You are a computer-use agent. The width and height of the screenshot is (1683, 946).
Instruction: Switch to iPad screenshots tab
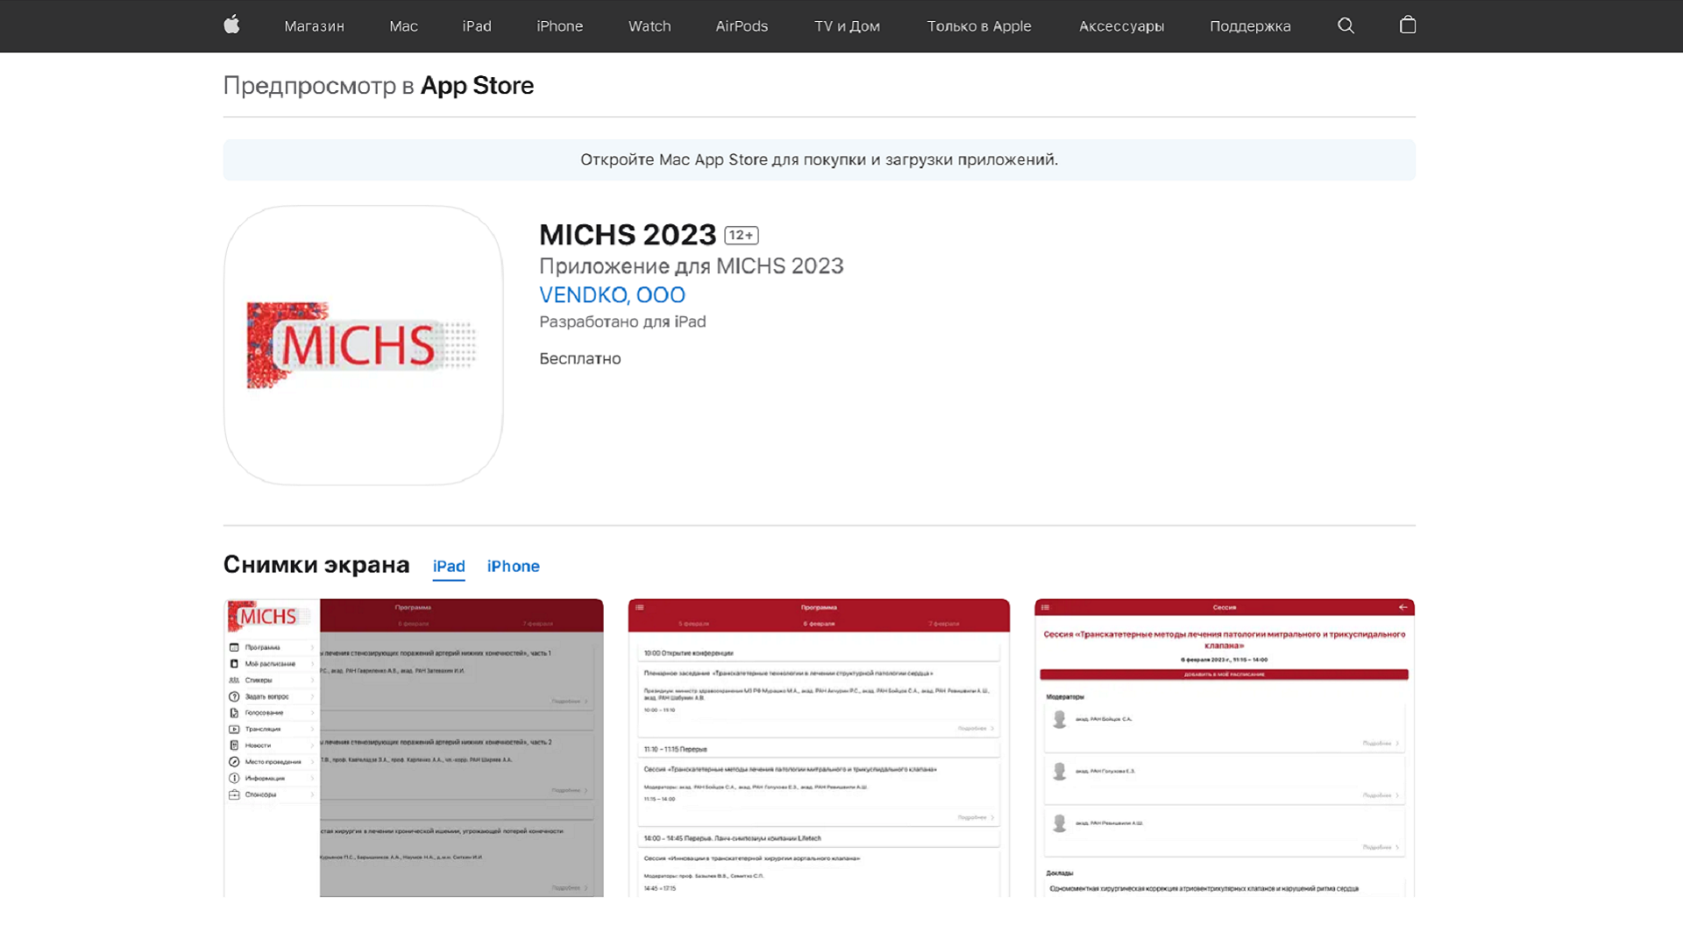pyautogui.click(x=449, y=567)
